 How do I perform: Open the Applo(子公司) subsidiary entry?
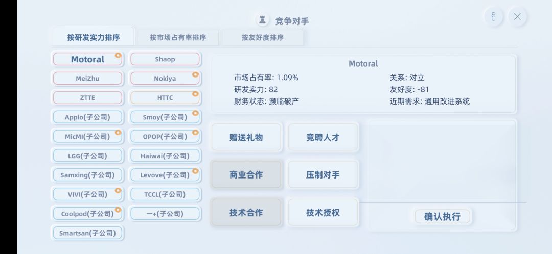click(87, 117)
